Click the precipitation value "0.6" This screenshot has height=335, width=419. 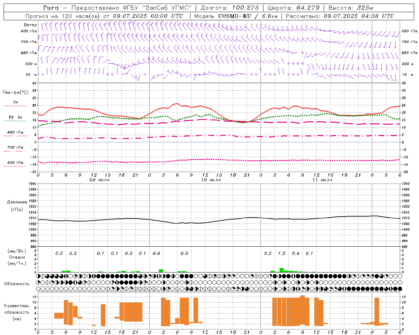[x=156, y=254]
